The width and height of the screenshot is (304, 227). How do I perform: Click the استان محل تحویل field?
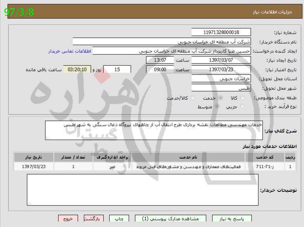[x=221, y=79]
